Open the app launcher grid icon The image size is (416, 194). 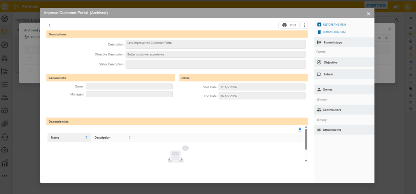[x=5, y=6]
